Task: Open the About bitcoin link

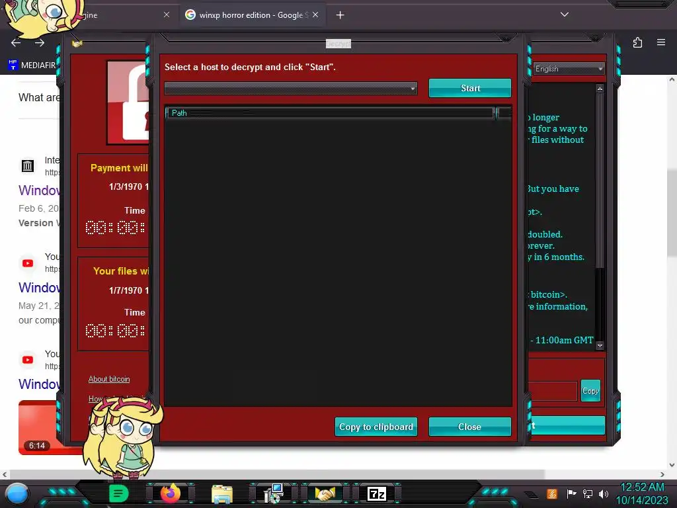Action: pyautogui.click(x=109, y=379)
